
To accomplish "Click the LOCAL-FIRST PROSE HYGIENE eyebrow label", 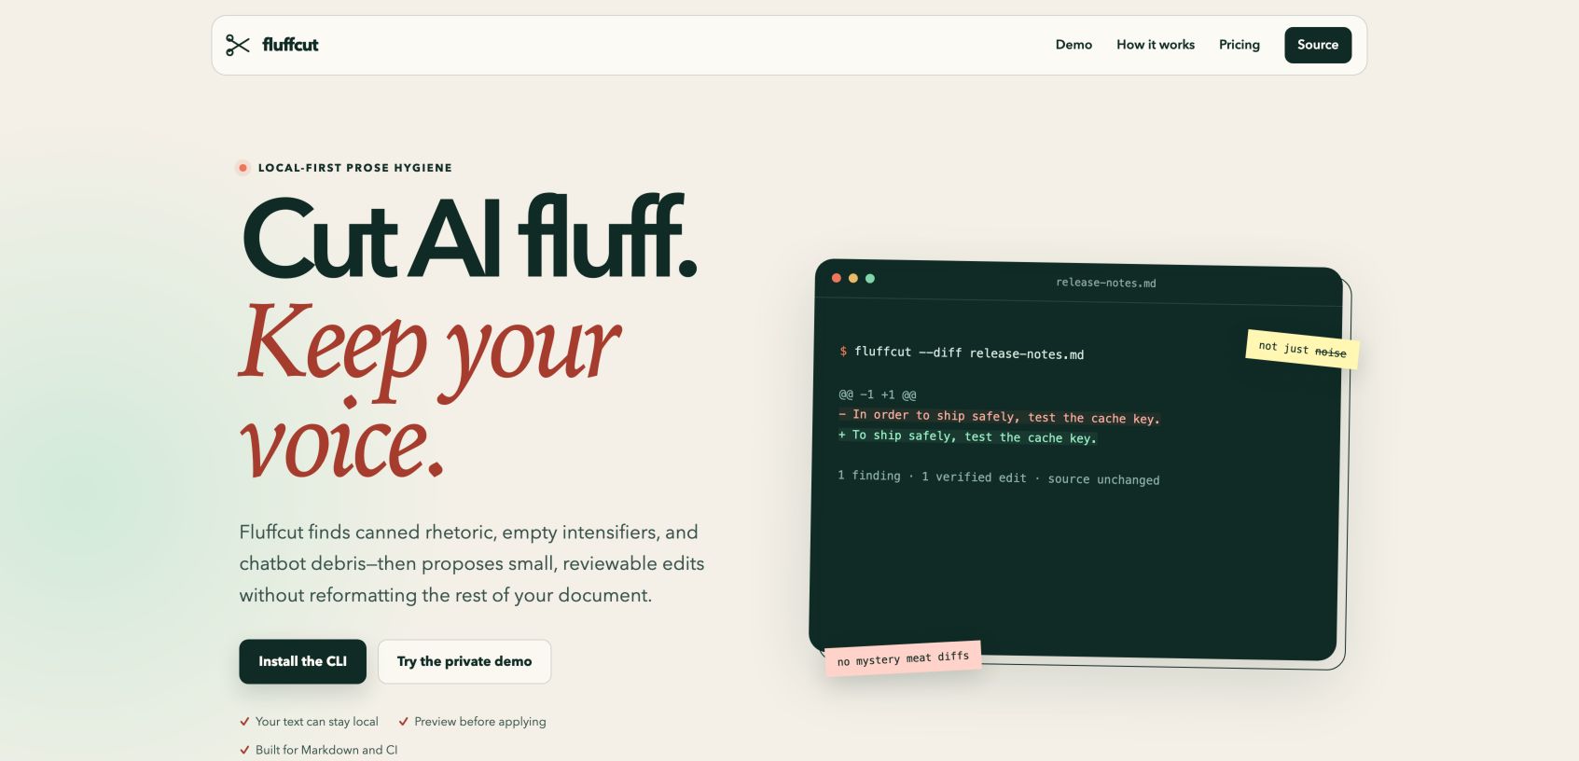I will pos(355,168).
